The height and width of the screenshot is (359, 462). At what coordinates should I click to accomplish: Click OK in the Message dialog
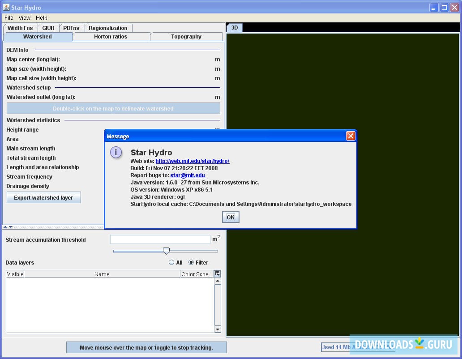(x=231, y=218)
